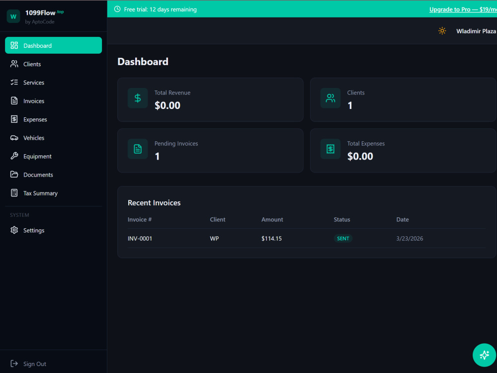
Task: Click the Status column header
Action: (x=342, y=219)
